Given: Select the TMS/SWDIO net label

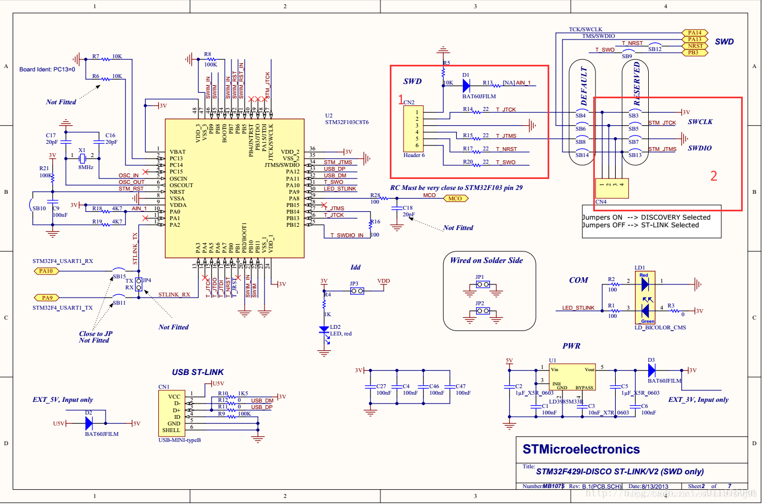Looking at the screenshot, I should 599,36.
